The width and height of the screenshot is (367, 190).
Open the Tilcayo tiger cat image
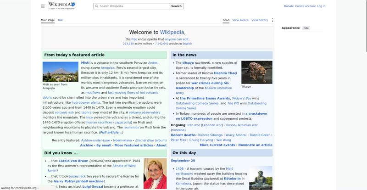click(x=257, y=72)
